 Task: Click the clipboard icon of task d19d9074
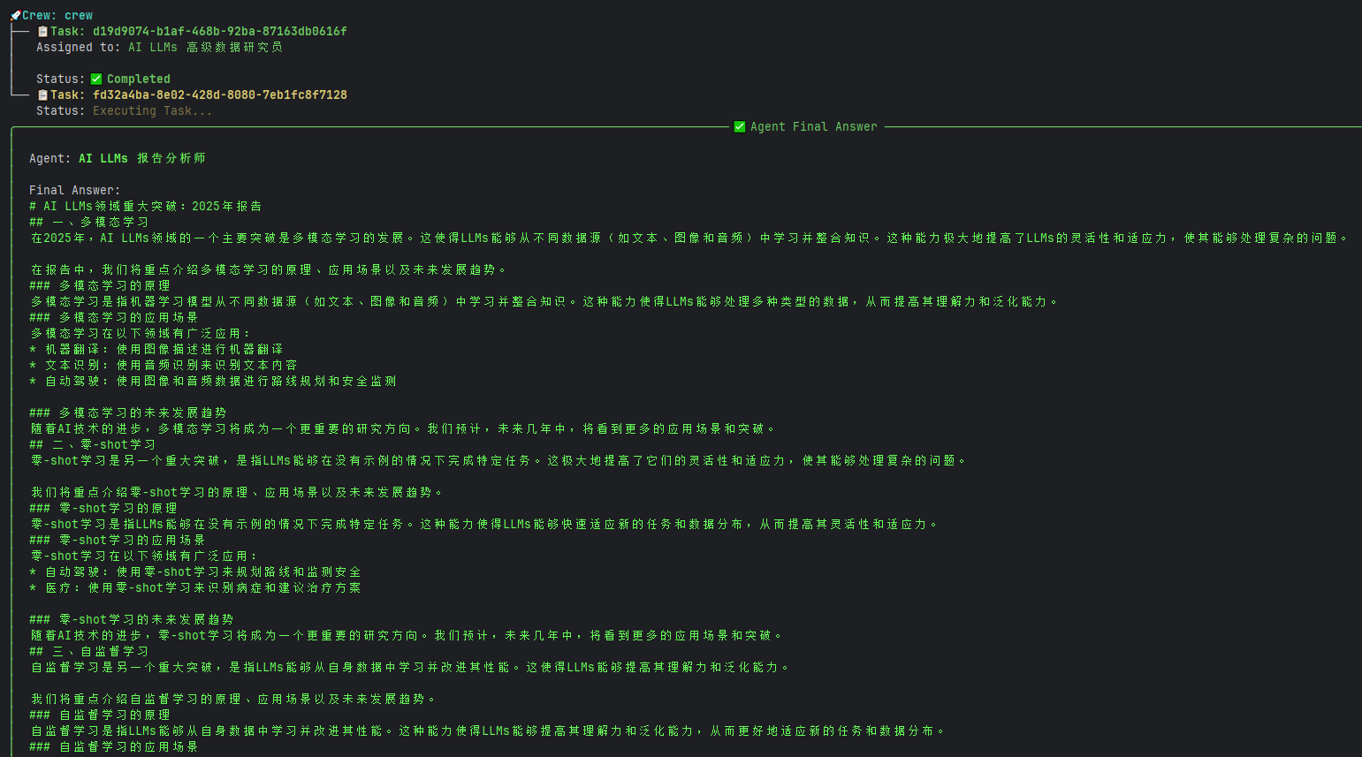coord(42,31)
